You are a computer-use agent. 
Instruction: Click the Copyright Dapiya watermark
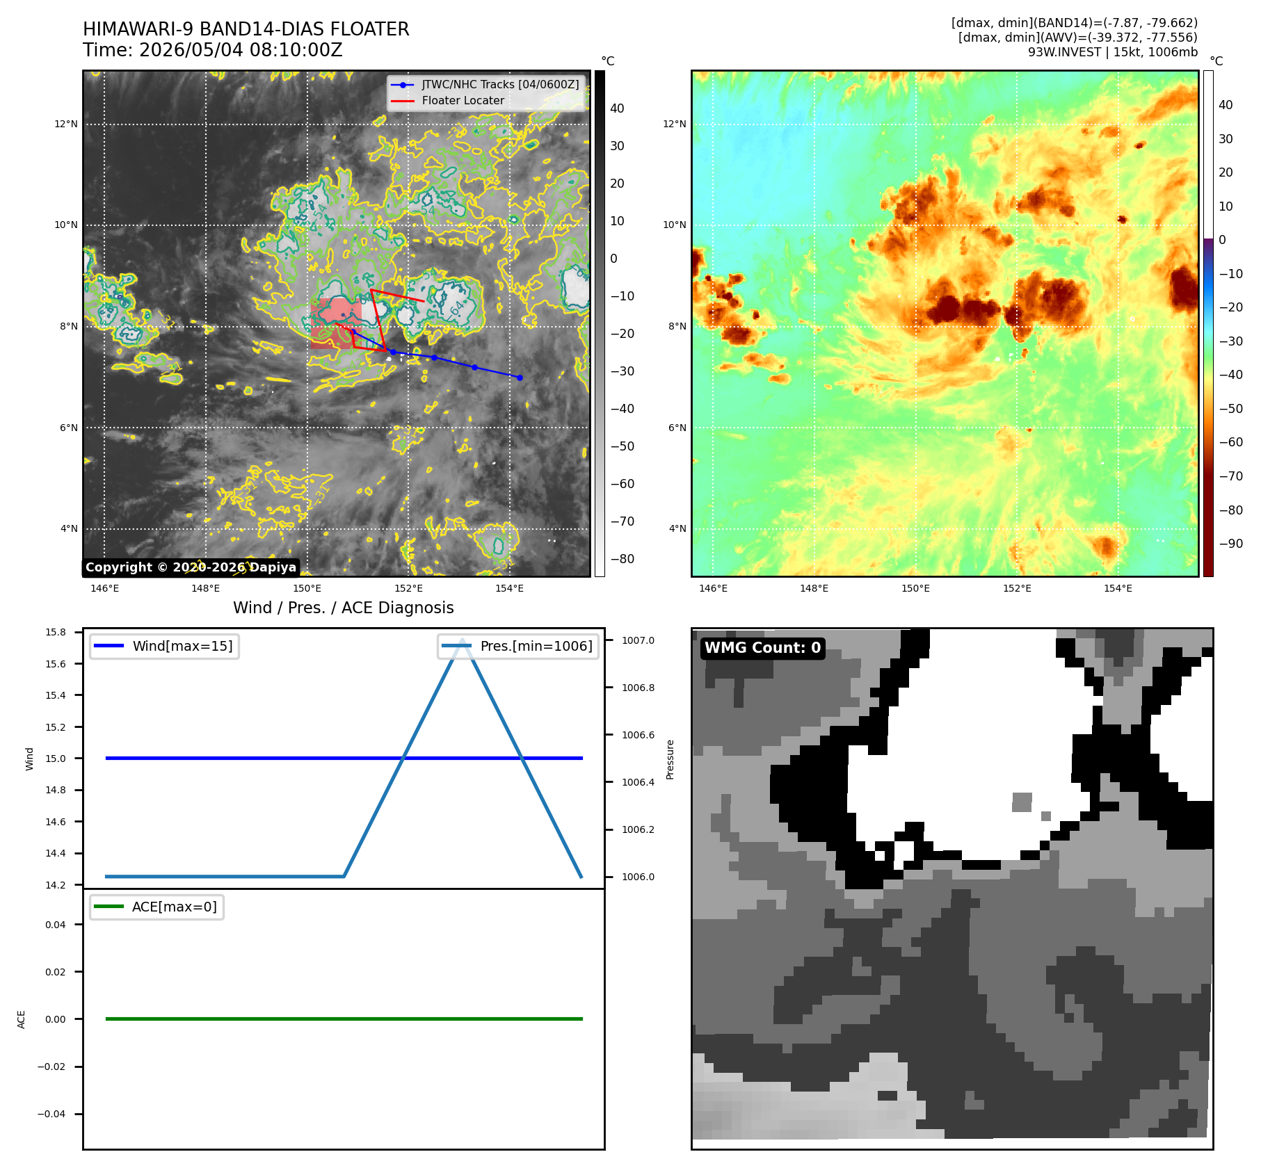pos(191,567)
